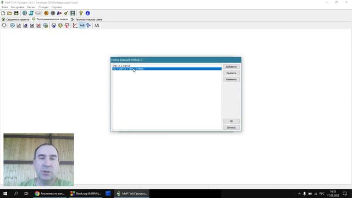Open help via yellow question mark icon
The width and height of the screenshot is (352, 198).
[x=81, y=13]
